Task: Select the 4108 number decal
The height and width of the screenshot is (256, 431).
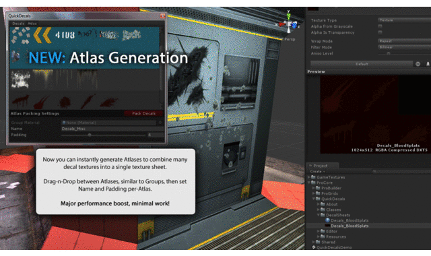Action: (x=65, y=35)
